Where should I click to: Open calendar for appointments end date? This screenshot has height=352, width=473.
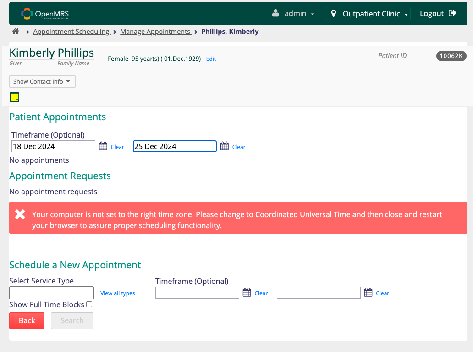pos(225,146)
